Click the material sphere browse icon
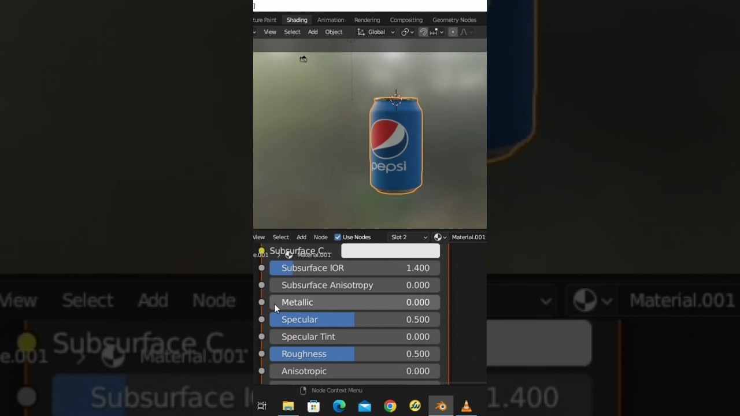 [x=438, y=237]
